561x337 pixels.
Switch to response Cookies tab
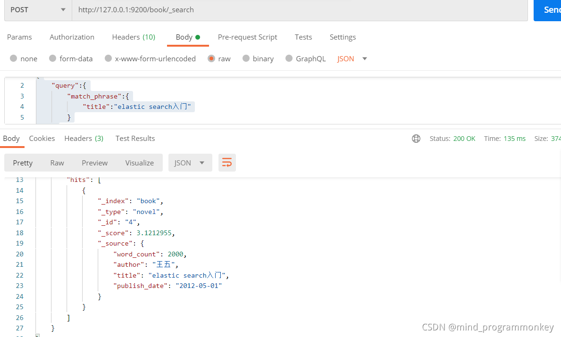click(x=42, y=139)
